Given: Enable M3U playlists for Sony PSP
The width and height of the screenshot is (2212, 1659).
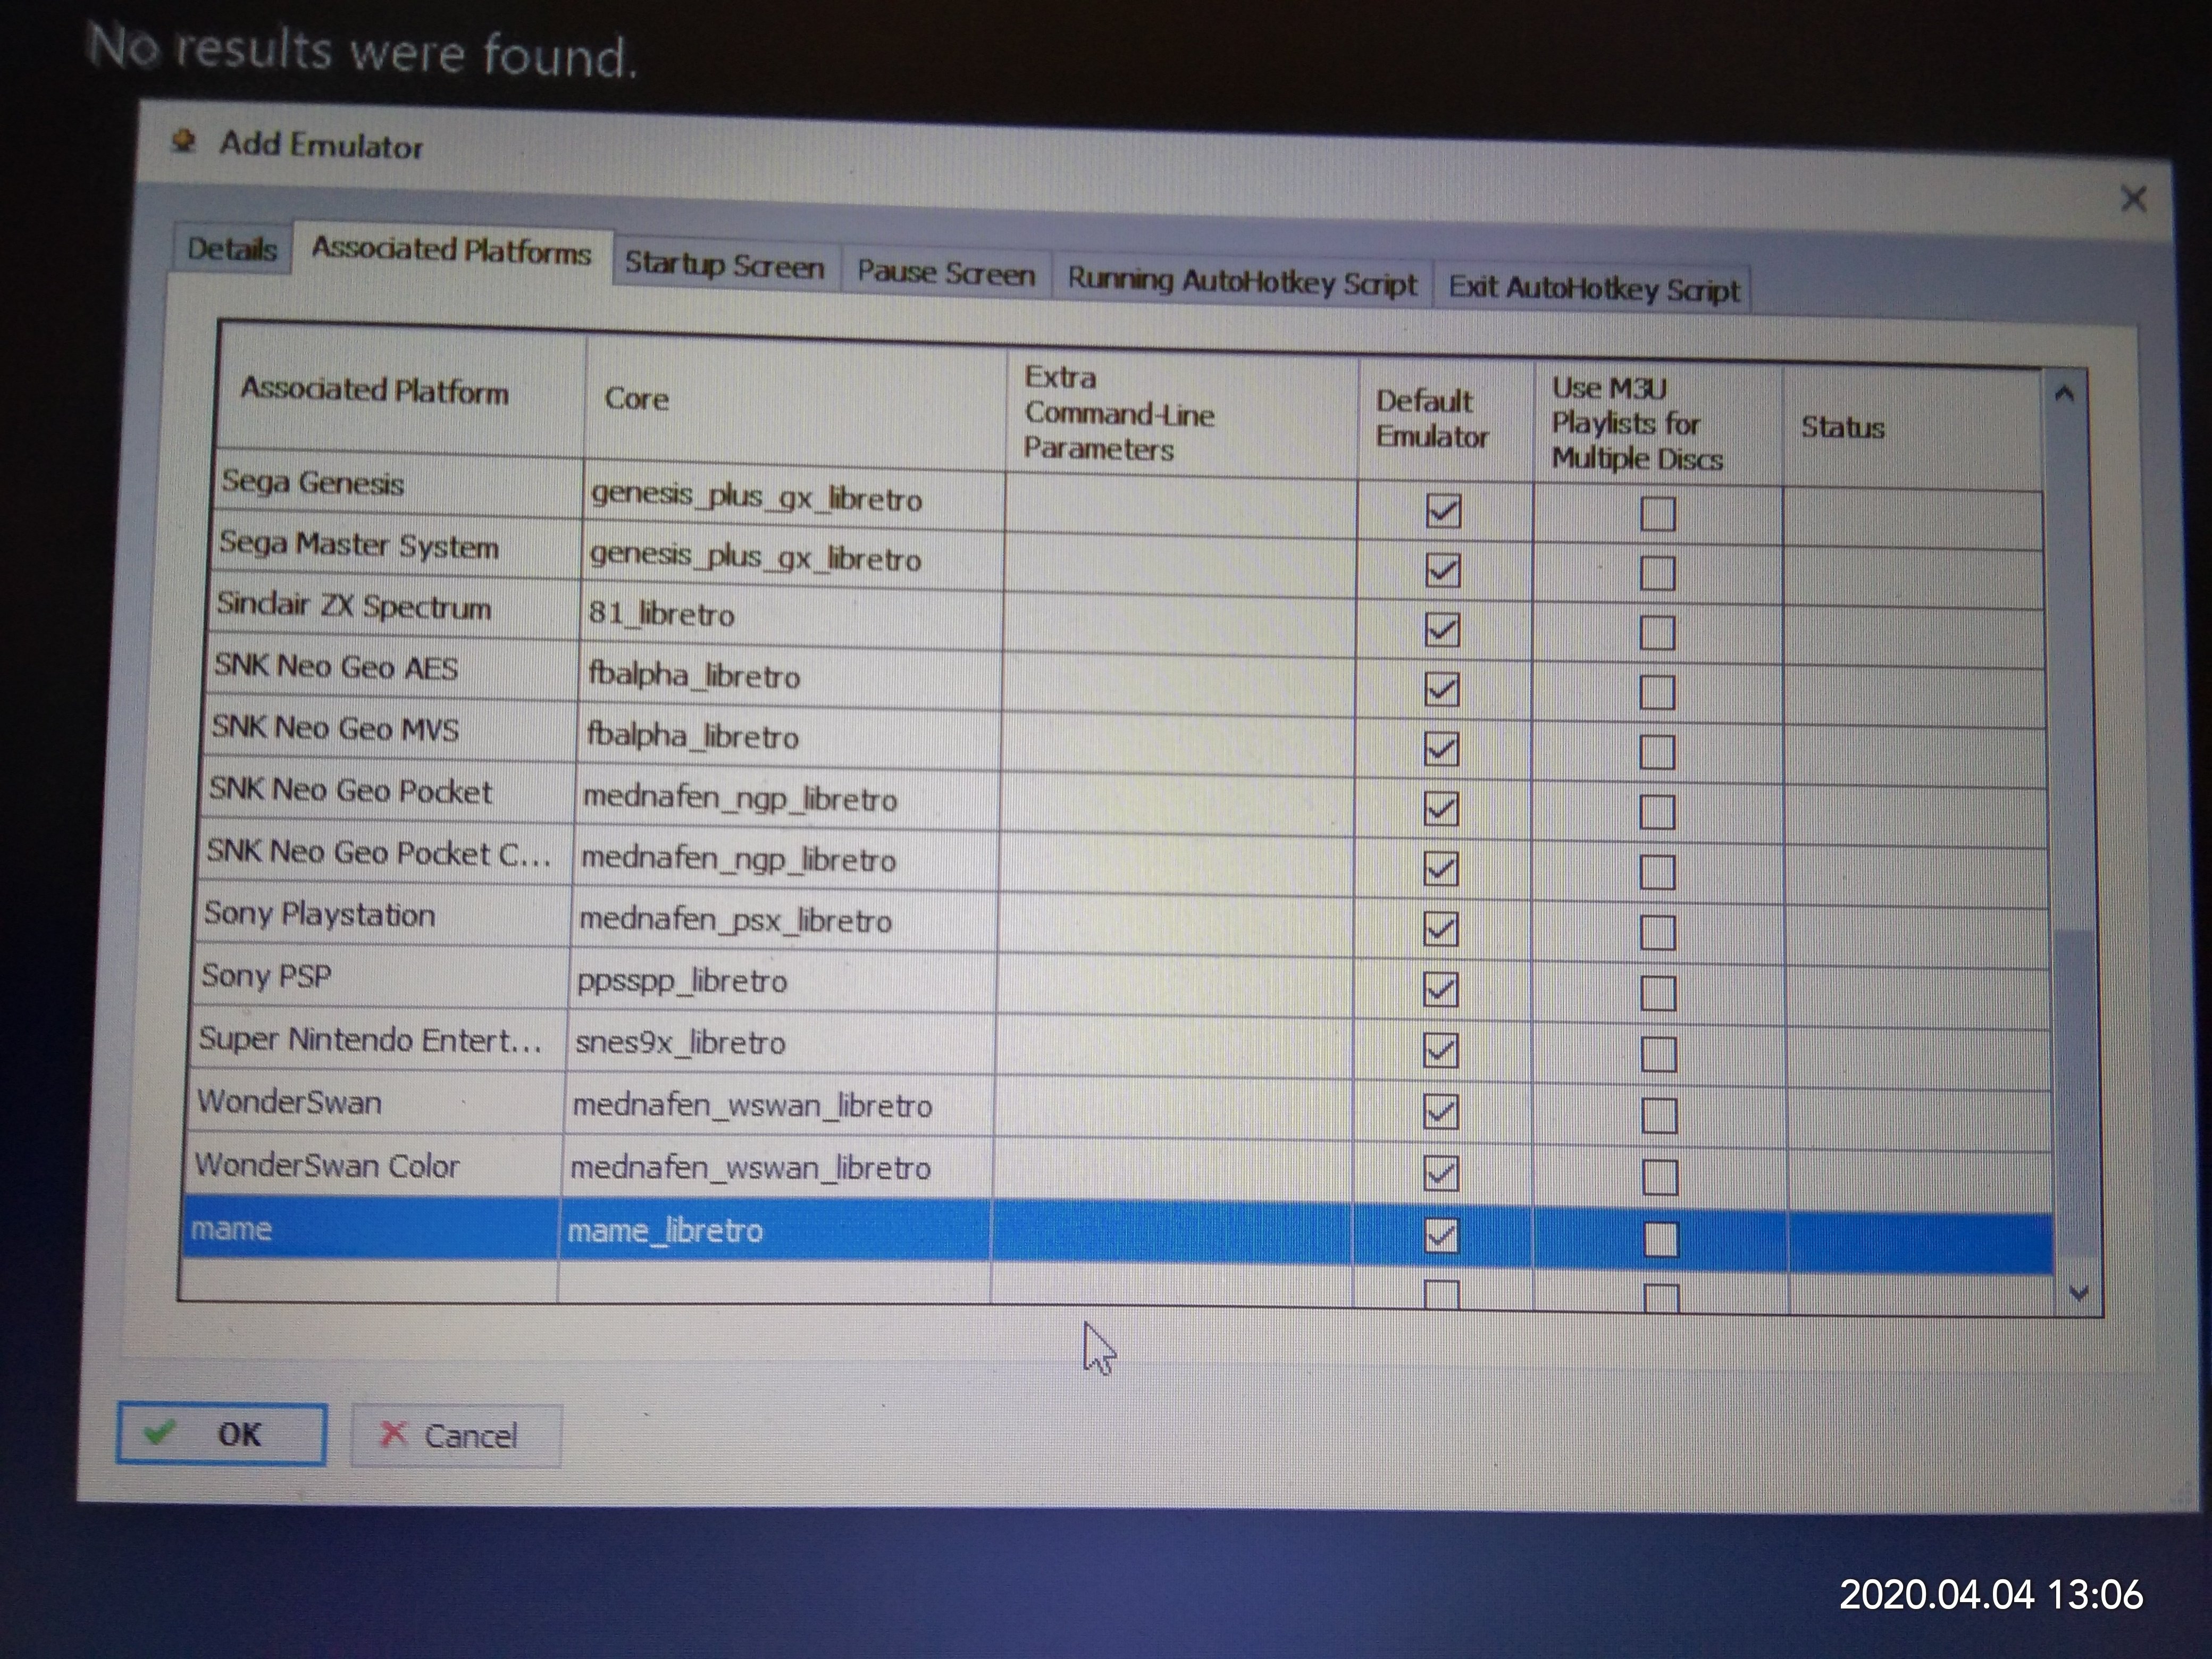Looking at the screenshot, I should (x=1658, y=994).
